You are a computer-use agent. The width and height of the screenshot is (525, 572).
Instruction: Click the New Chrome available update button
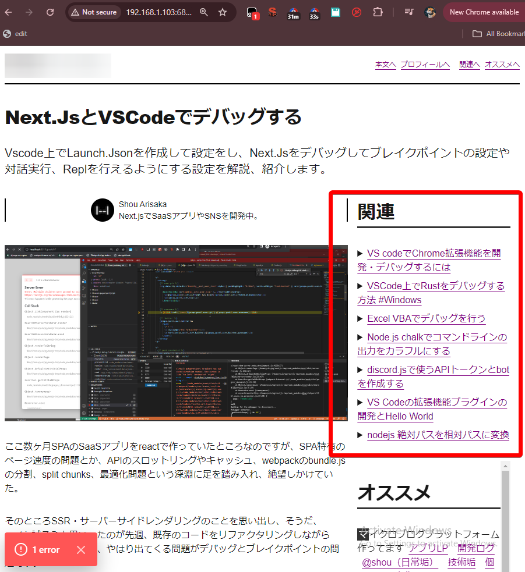484,12
